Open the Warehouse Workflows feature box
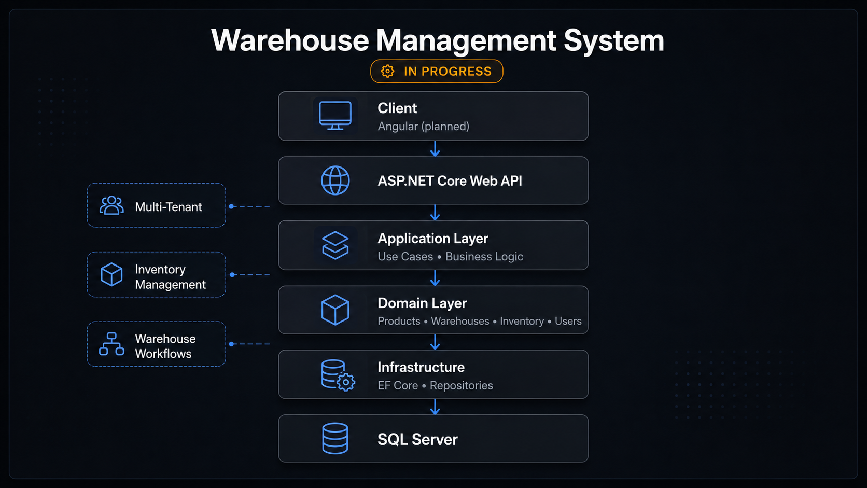The height and width of the screenshot is (488, 867). tap(157, 344)
